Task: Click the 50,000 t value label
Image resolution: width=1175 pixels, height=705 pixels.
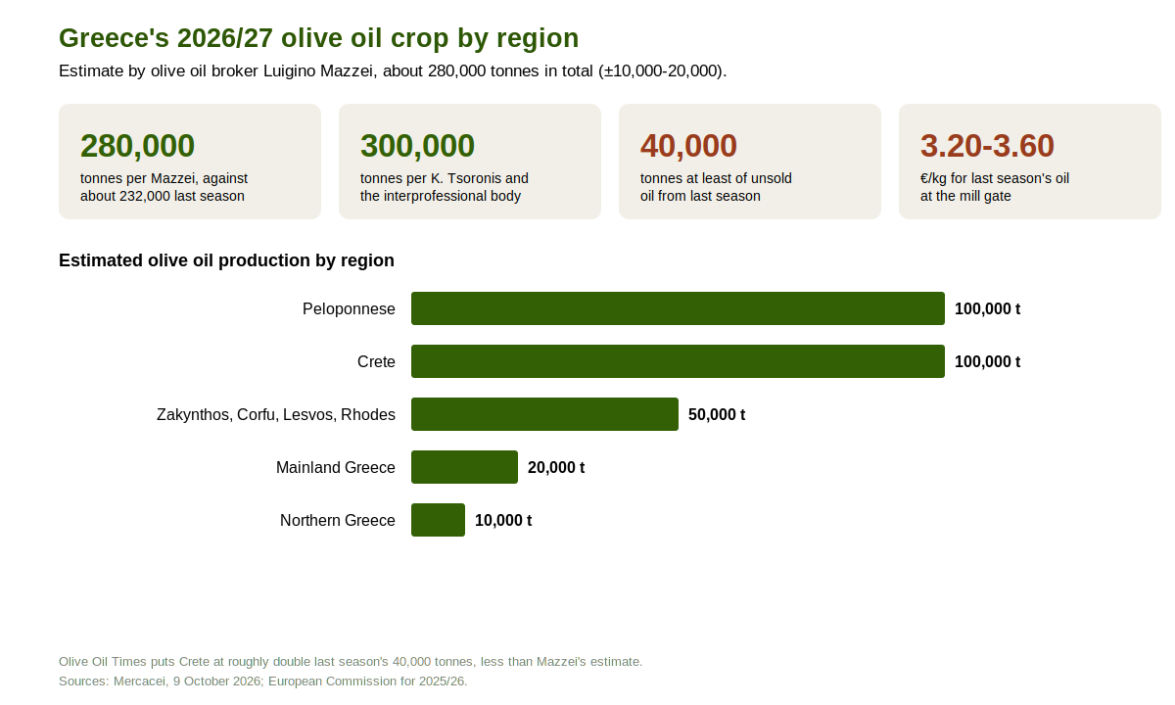Action: tap(717, 414)
